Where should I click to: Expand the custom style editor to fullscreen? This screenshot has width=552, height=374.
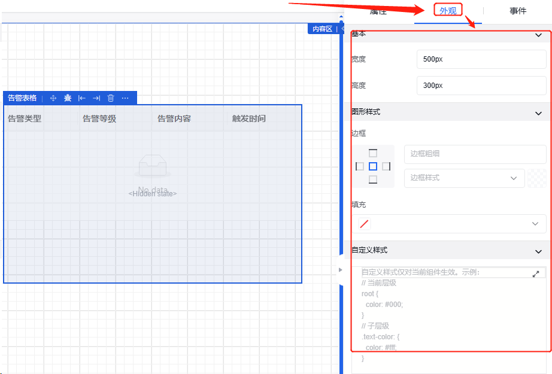click(x=536, y=273)
